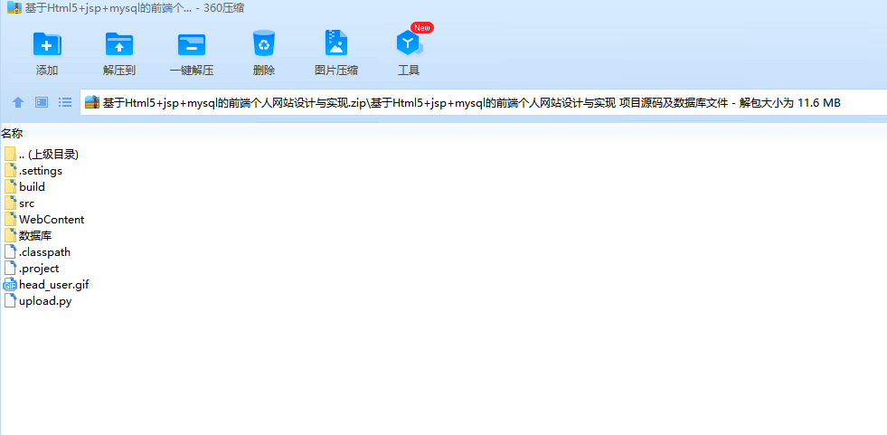Switch to the icon view mode button
The width and height of the screenshot is (887, 435).
pos(42,102)
